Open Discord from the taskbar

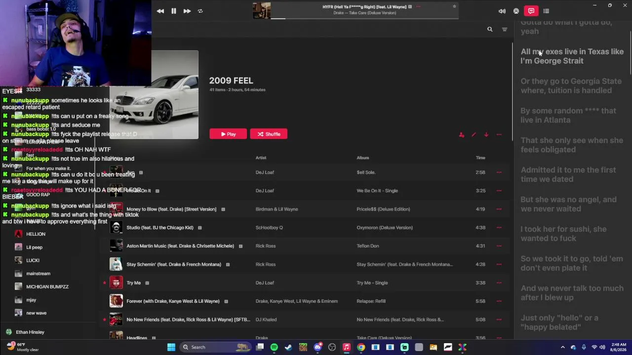click(x=317, y=347)
